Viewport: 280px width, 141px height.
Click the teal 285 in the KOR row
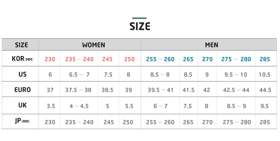point(265,59)
